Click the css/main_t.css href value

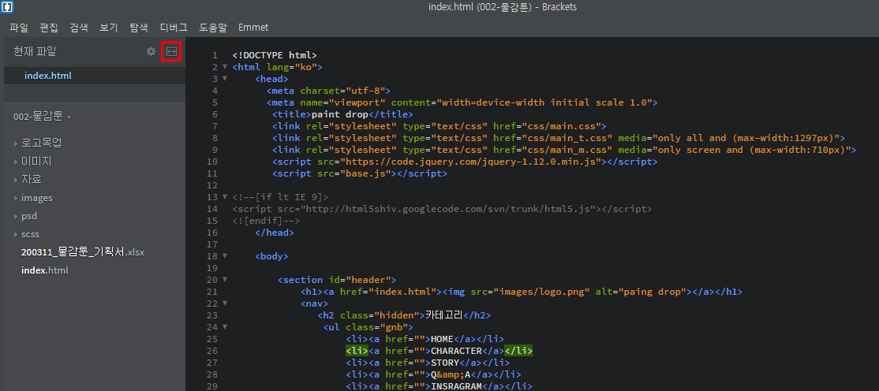coord(567,138)
